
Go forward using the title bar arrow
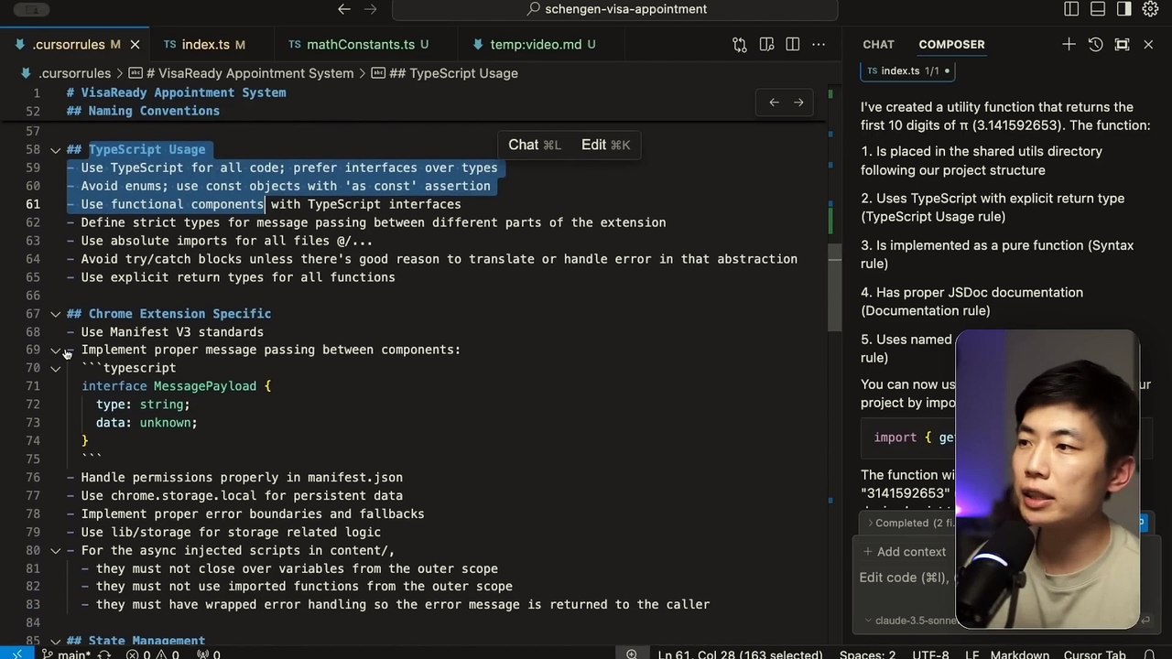tap(370, 9)
